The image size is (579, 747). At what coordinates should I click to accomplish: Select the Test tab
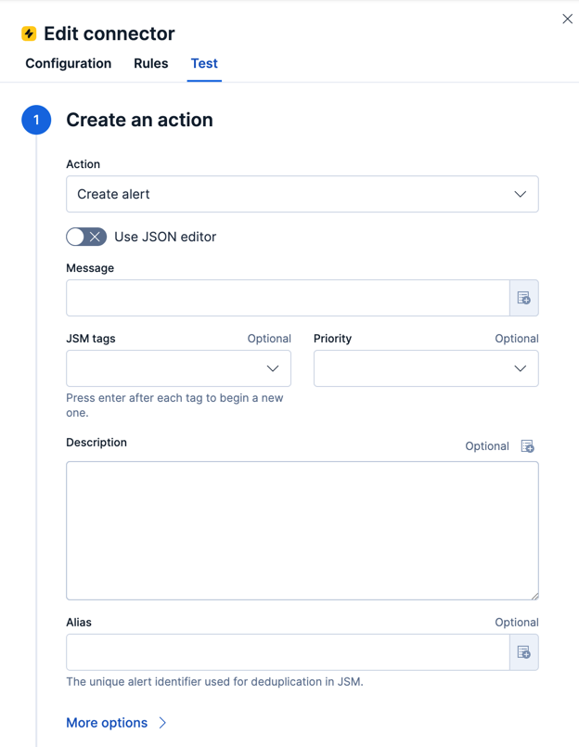tap(204, 63)
